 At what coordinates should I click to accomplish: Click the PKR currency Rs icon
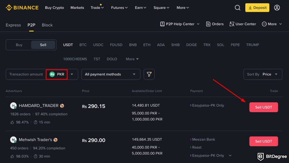click(52, 74)
